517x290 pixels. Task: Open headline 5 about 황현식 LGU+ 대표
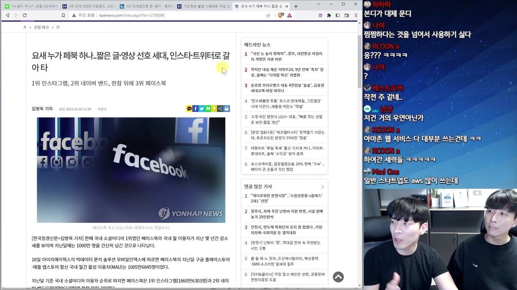pos(287,119)
